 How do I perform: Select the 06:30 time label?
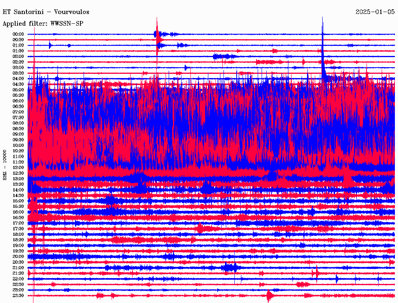pos(18,106)
